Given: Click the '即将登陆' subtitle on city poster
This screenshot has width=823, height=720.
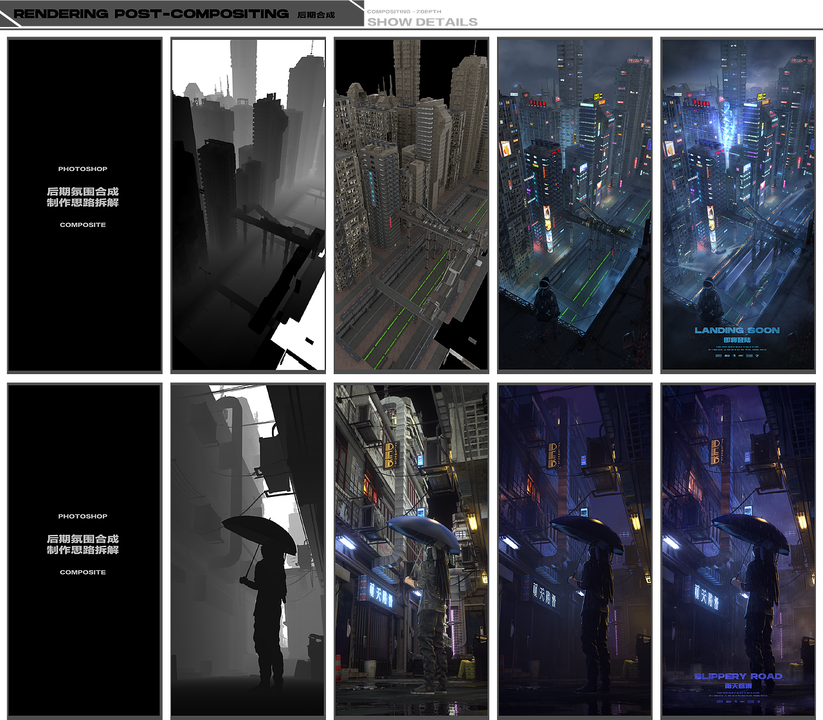Looking at the screenshot, I should click(x=737, y=340).
